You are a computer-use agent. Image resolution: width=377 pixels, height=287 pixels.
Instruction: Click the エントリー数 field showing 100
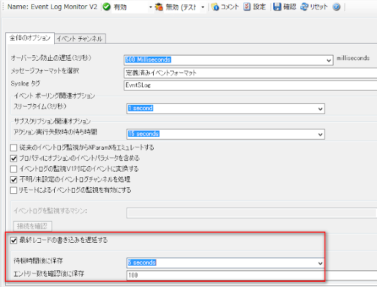coord(252,275)
